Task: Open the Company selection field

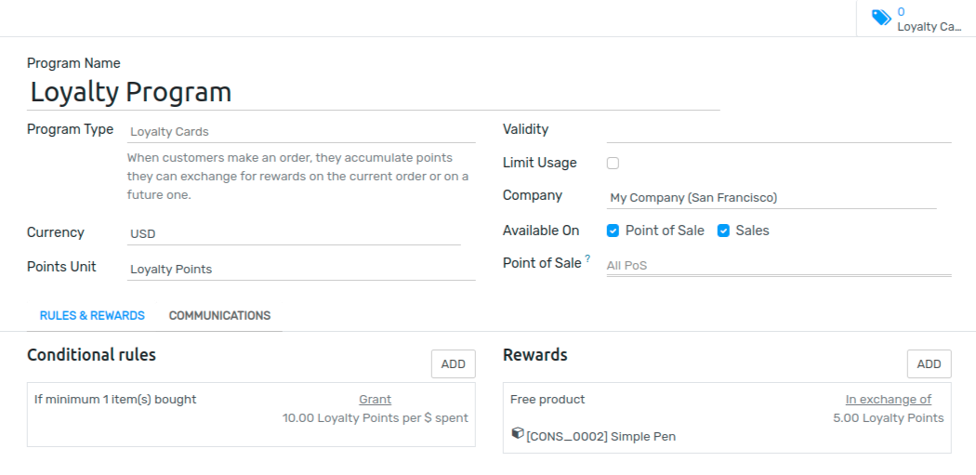Action: point(772,198)
